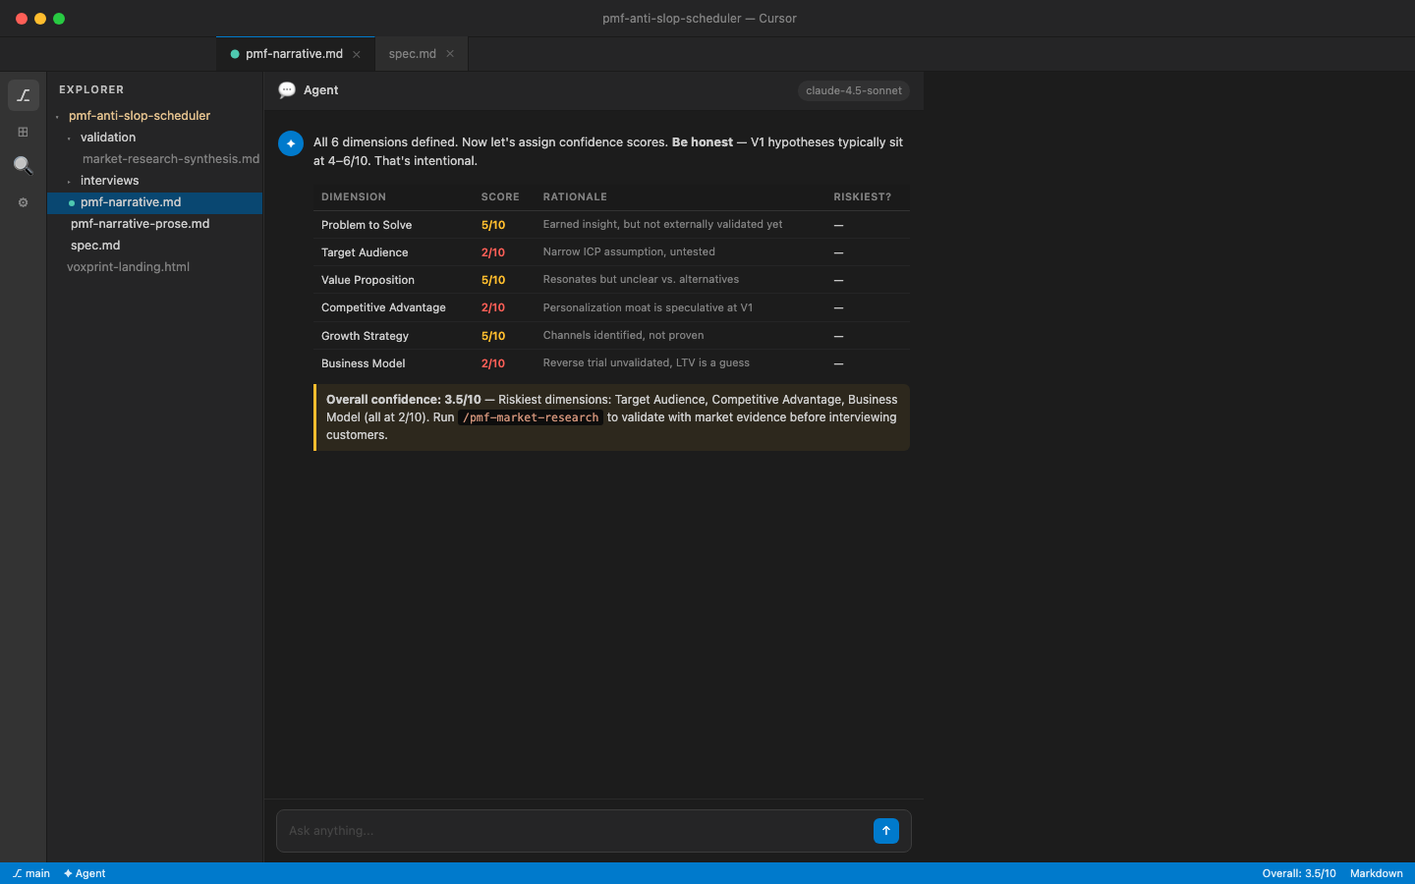Click the Growth Strategy dimension cell
Image resolution: width=1415 pixels, height=884 pixels.
[365, 336]
